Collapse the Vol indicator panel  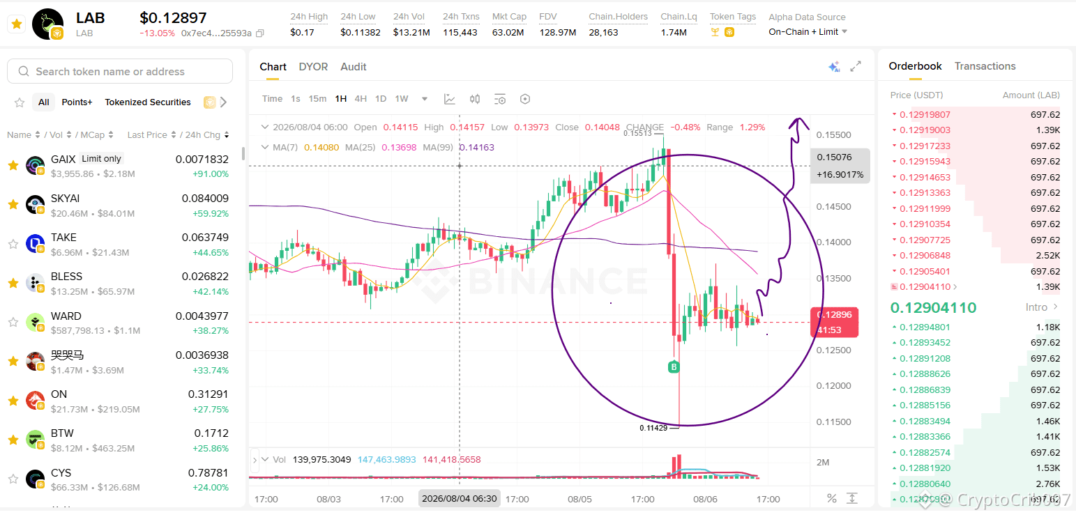tap(264, 459)
